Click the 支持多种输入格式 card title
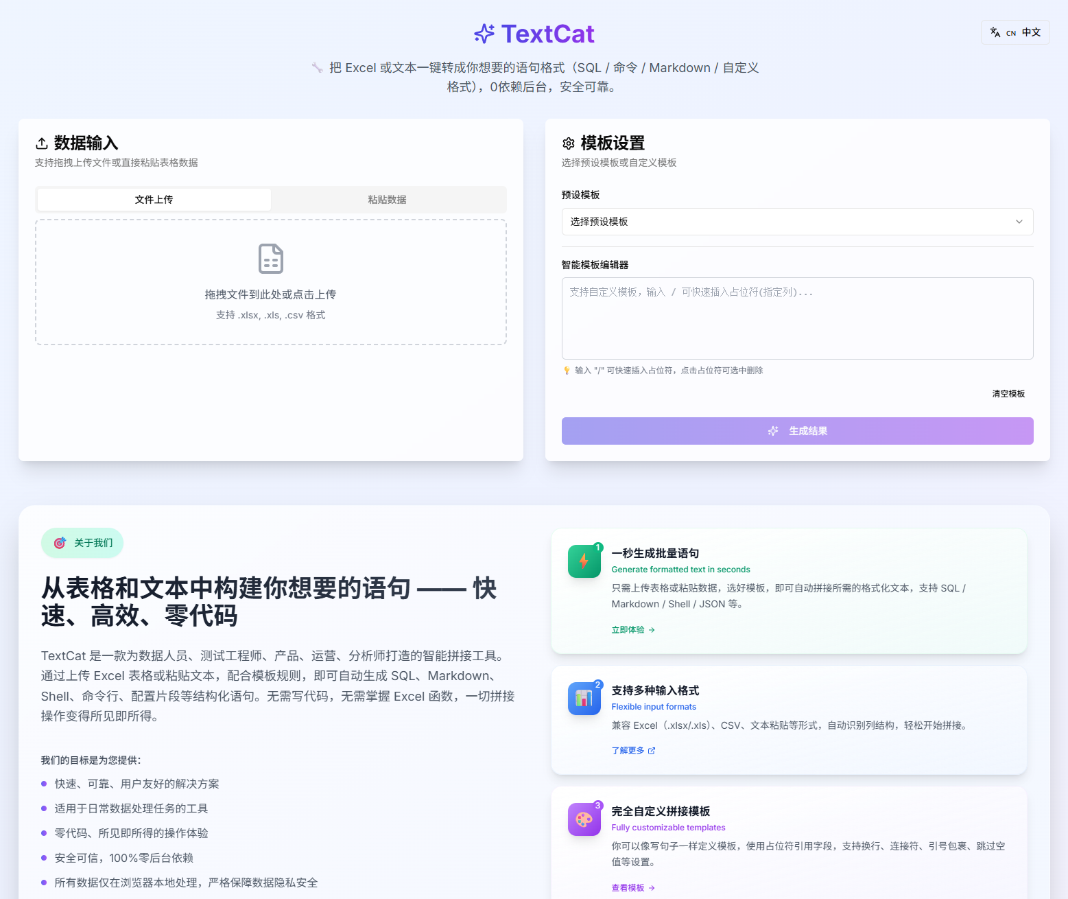This screenshot has width=1068, height=899. click(x=656, y=690)
